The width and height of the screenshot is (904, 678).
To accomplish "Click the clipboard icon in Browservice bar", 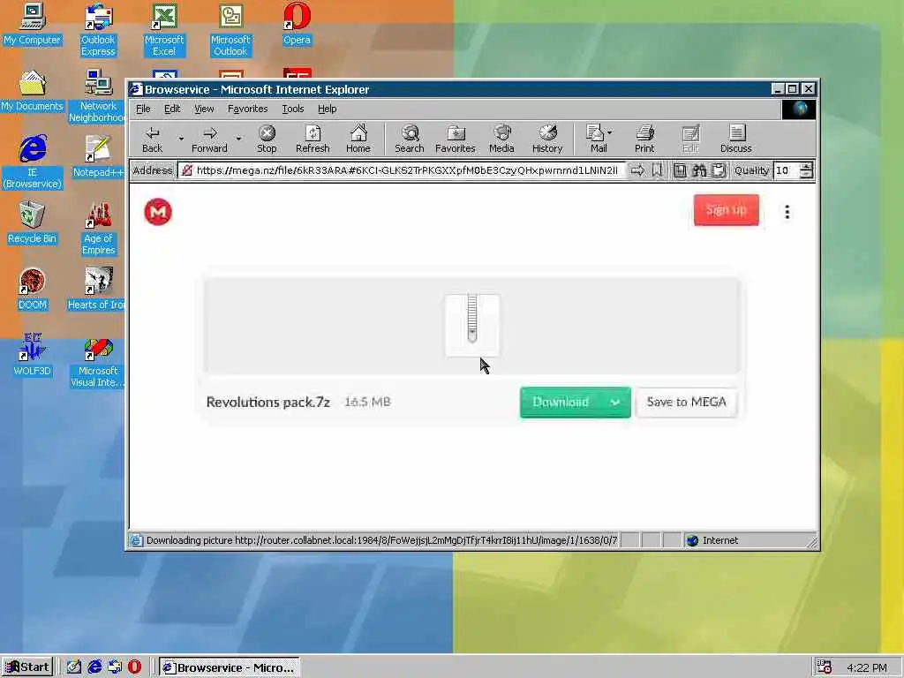I will 719,170.
